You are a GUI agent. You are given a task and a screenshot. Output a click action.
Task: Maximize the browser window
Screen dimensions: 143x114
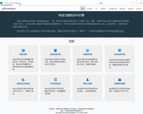click(136, 1)
